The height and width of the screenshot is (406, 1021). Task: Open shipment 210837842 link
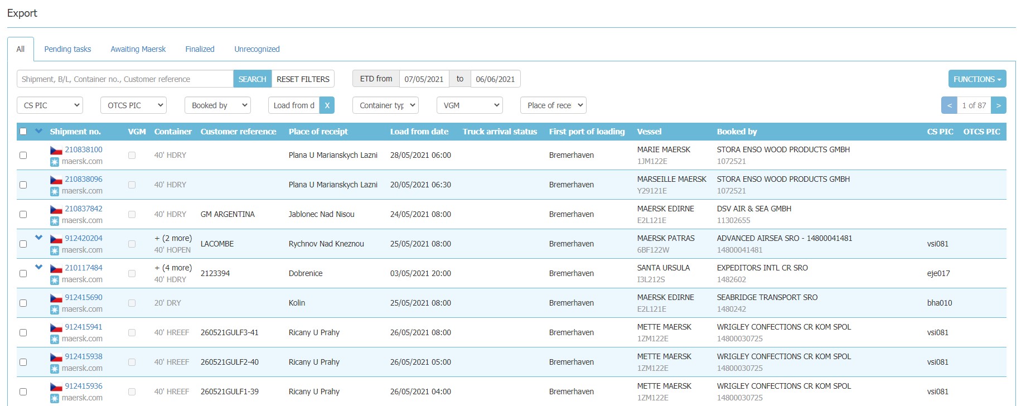(84, 209)
